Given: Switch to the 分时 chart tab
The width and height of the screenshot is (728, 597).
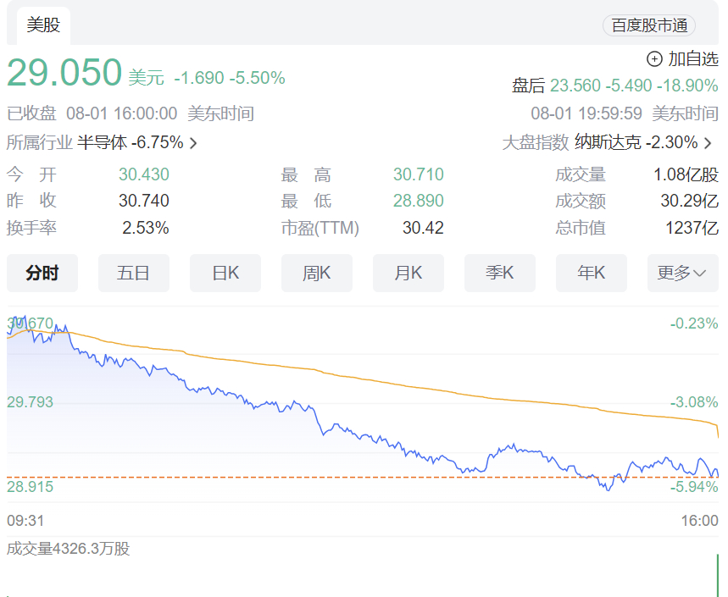Looking at the screenshot, I should [x=42, y=273].
